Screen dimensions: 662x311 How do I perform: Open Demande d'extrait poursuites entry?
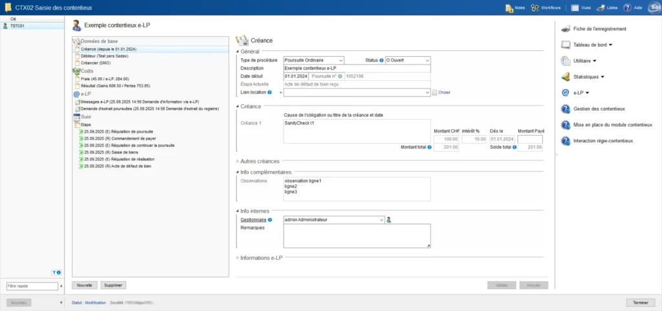pos(149,109)
